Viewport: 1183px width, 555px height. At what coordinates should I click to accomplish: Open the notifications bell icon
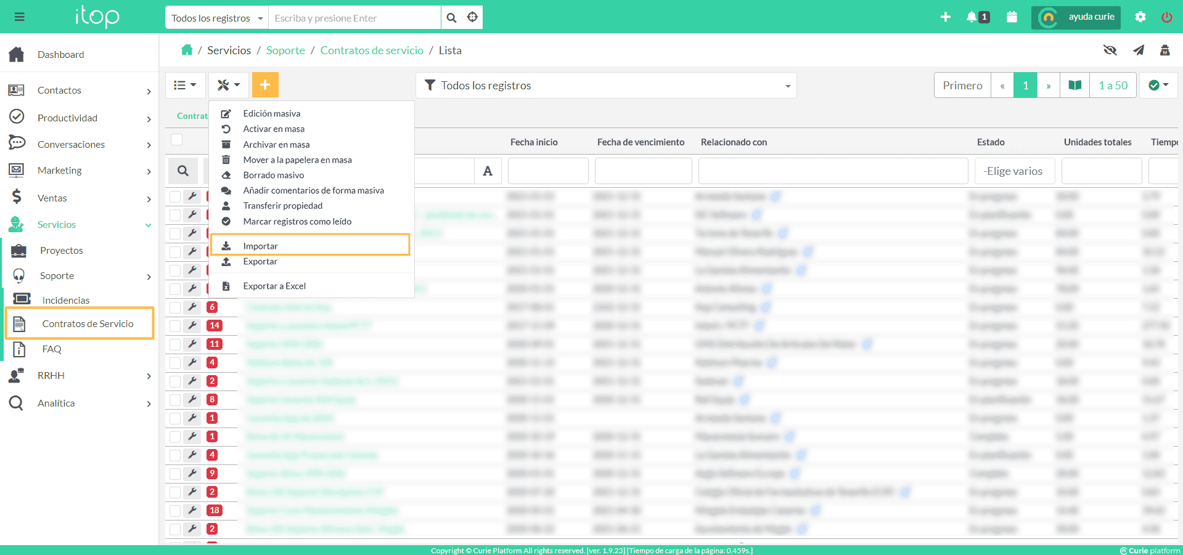[x=972, y=17]
